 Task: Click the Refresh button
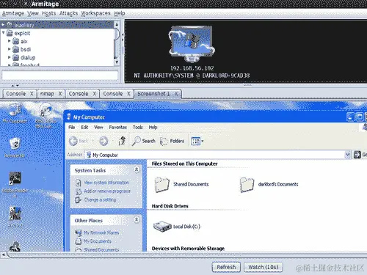coord(226,267)
